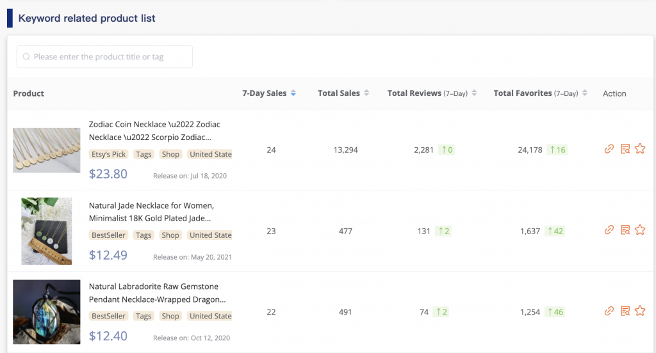This screenshot has width=656, height=353.
Task: Click notes icon for Zodiac Coin Necklace
Action: coord(625,149)
